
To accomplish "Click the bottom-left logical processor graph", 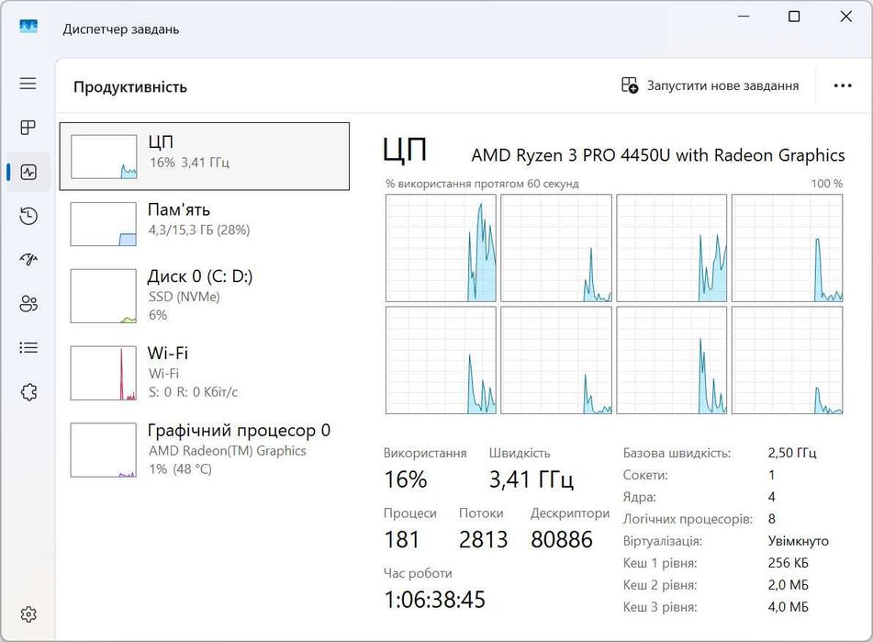I will point(441,360).
